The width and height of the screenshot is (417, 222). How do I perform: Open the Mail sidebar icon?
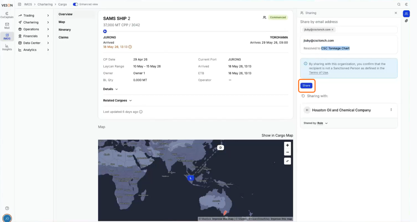click(7, 26)
